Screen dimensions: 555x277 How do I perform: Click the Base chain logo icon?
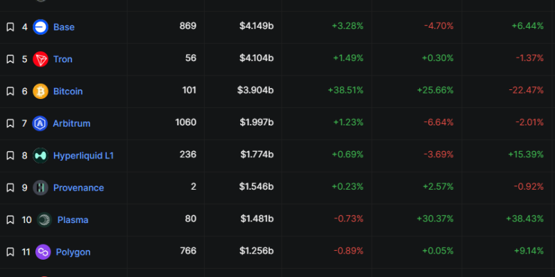coord(40,27)
